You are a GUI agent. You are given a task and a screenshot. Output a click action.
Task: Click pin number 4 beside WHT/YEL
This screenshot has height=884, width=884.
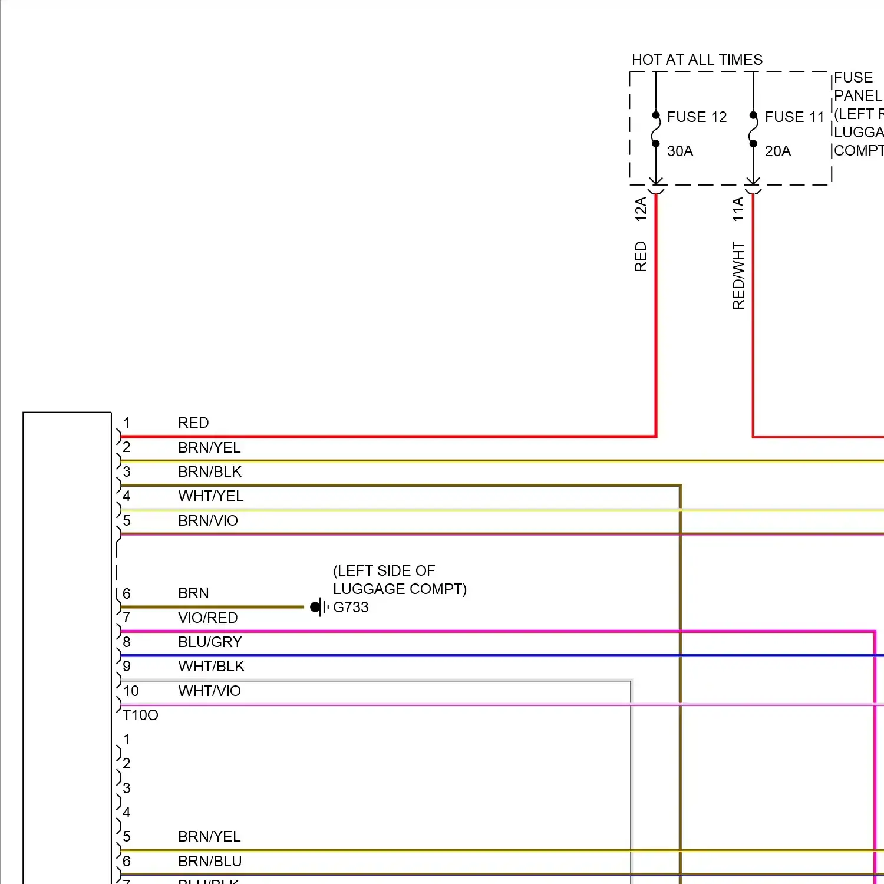point(126,496)
